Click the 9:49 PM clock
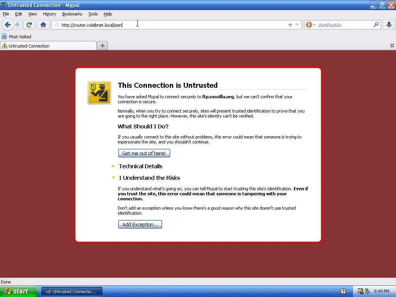396x297 pixels. pos(382,291)
